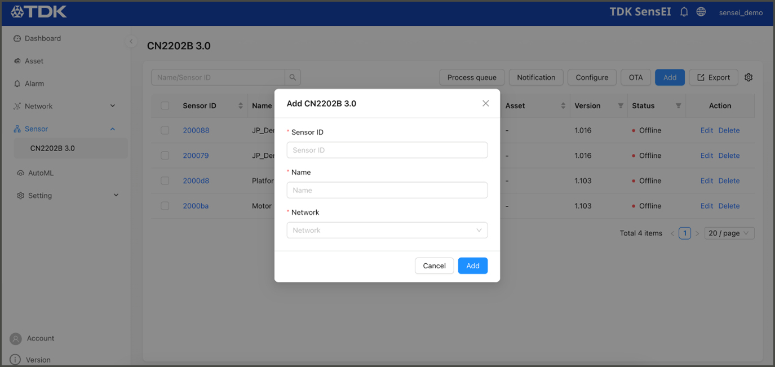
Task: Click Edit for sensor 2000ba row
Action: click(x=707, y=206)
